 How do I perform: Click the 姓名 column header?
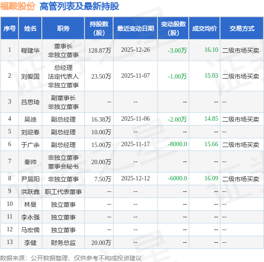[30, 28]
